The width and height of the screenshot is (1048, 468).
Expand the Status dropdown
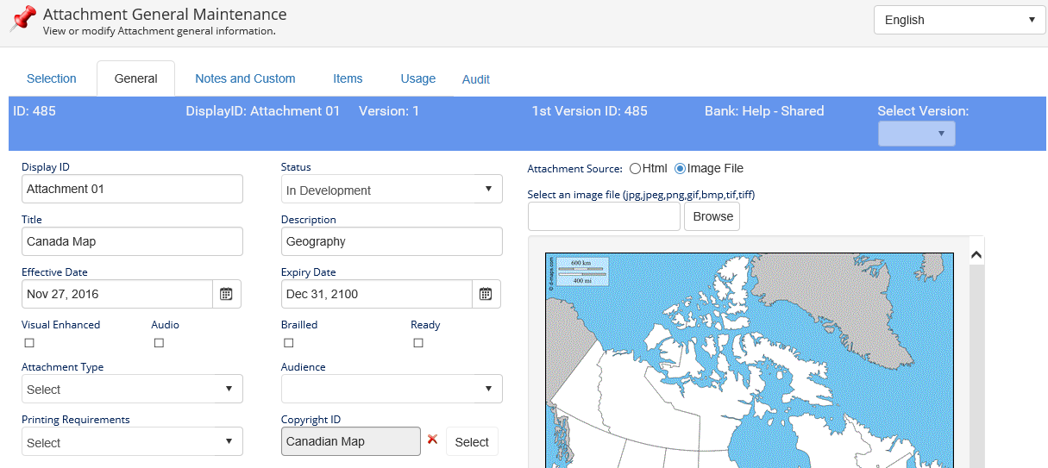392,190
